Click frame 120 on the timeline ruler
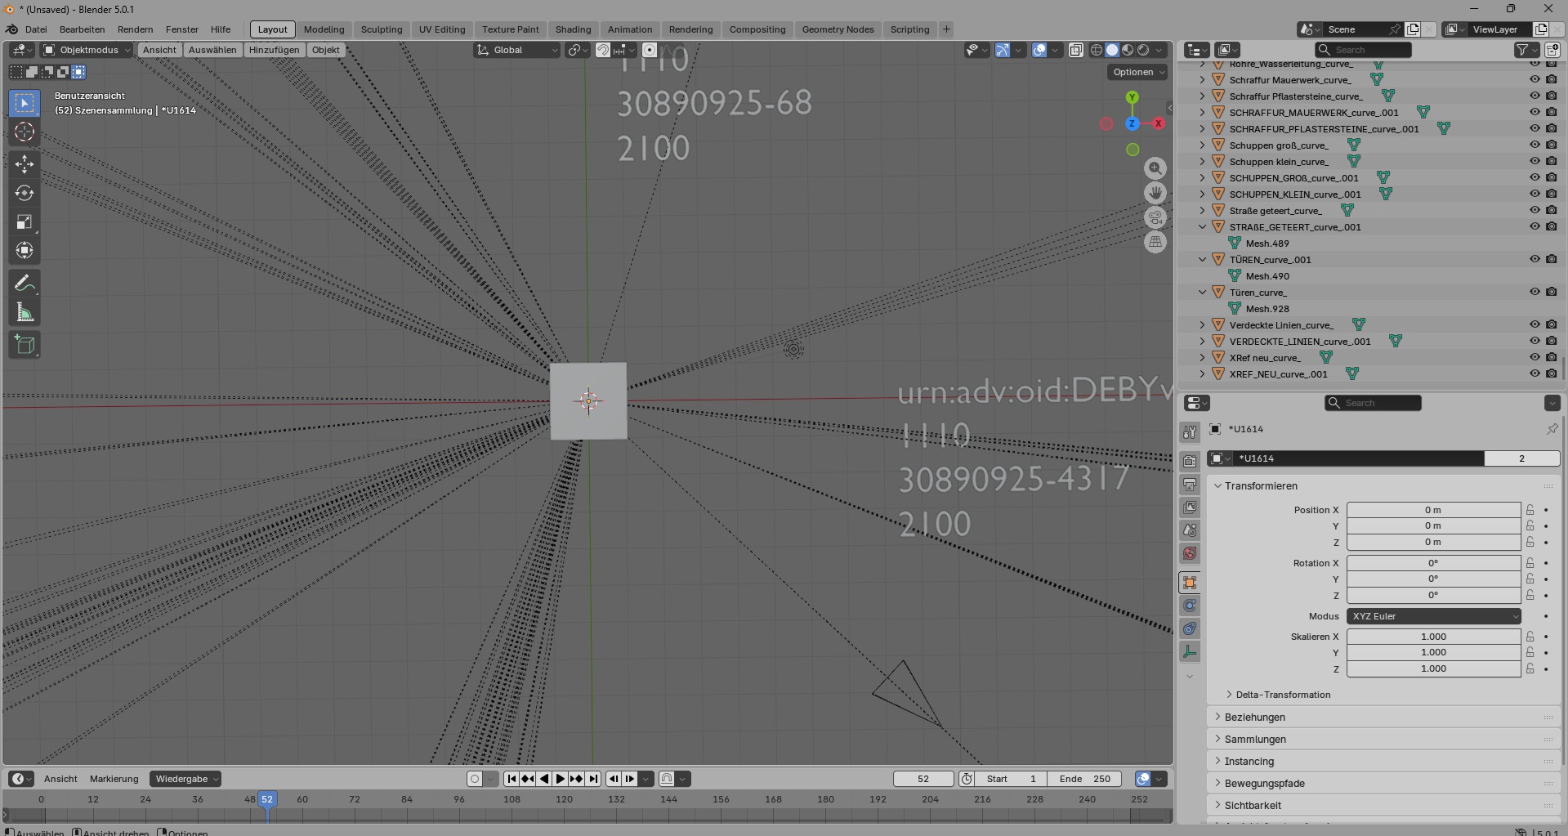 click(x=564, y=799)
